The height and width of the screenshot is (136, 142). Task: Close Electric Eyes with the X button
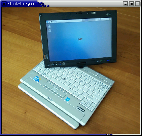coord(4,4)
